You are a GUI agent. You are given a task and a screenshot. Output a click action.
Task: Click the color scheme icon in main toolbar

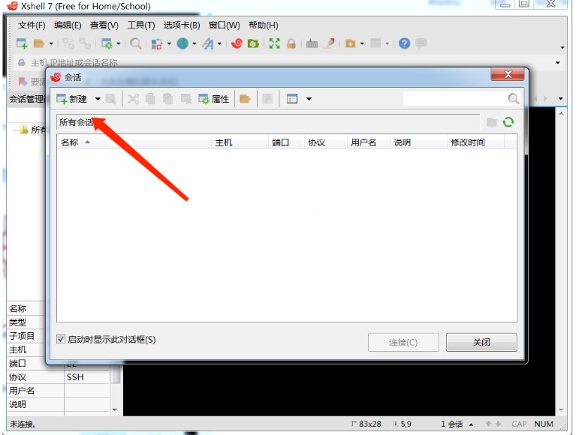pos(157,43)
